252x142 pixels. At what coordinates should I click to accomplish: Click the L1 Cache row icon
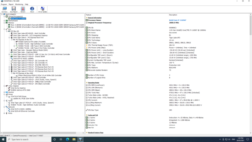[x=87, y=118]
